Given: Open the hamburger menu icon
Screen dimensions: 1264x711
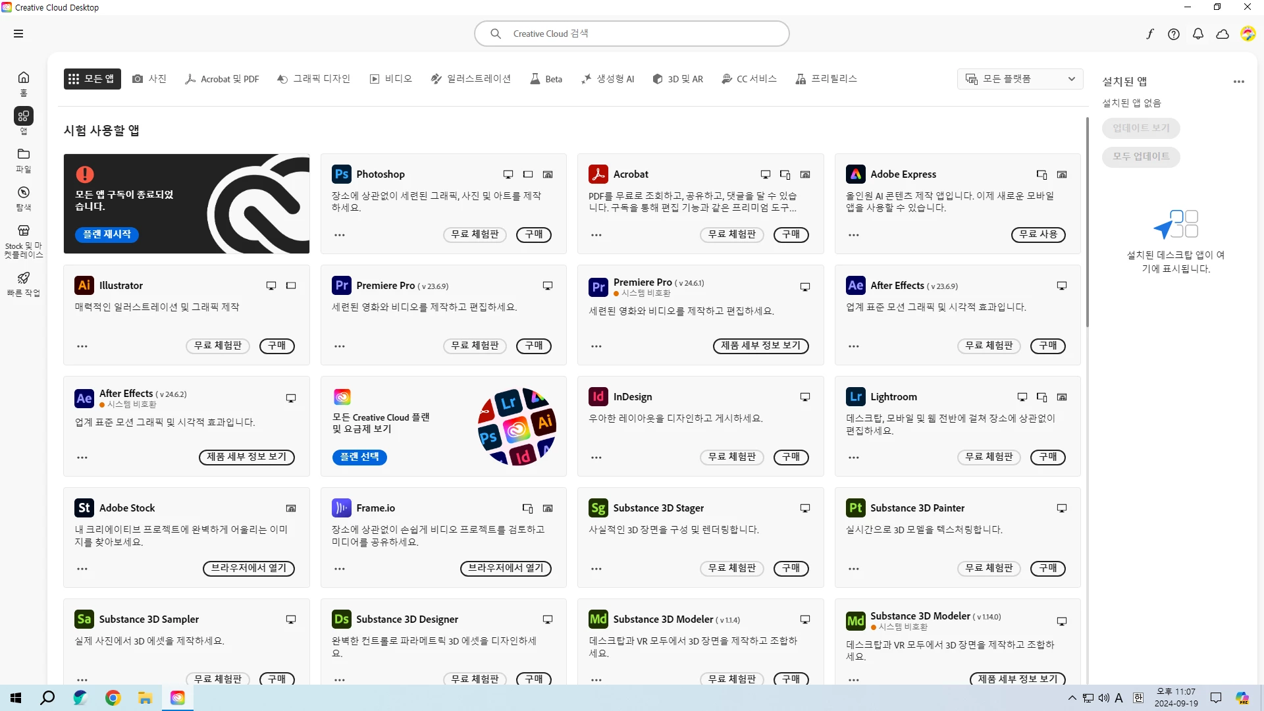Looking at the screenshot, I should pos(18,34).
